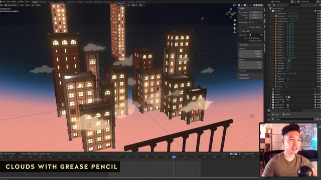Image resolution: width=321 pixels, height=180 pixels.
Task: Hide Light.002 via its eye icon
Action: click(317, 81)
